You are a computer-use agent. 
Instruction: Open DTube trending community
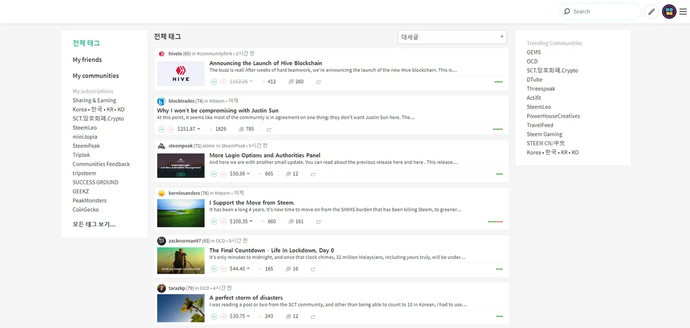535,79
